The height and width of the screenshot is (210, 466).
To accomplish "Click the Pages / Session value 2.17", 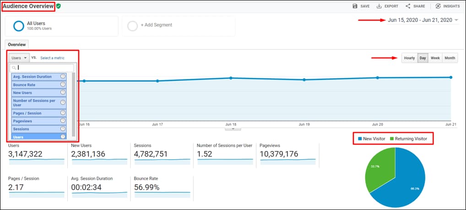I will coord(16,188).
